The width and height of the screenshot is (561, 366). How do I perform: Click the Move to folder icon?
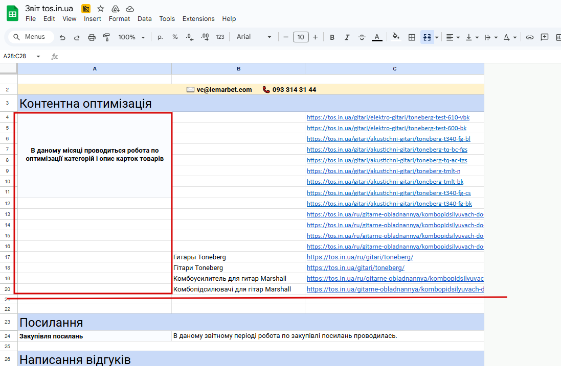coord(115,9)
